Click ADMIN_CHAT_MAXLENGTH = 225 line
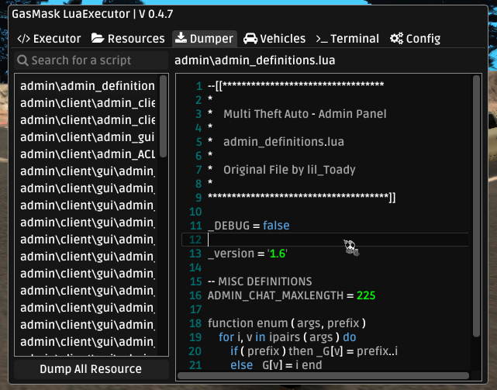 (292, 295)
